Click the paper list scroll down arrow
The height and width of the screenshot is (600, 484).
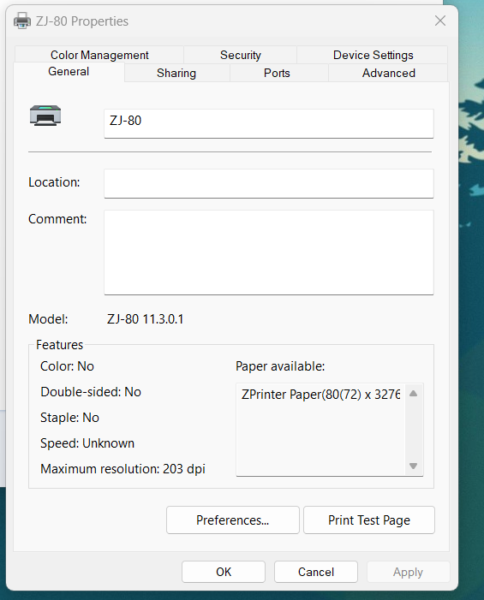(x=413, y=466)
